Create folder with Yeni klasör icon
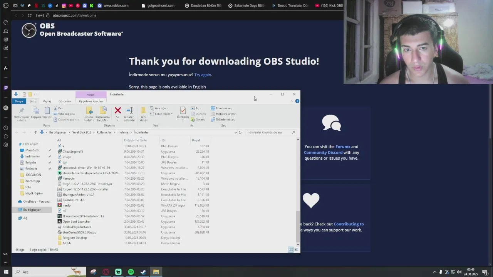Viewport: 493px width, 277px height. (143, 110)
